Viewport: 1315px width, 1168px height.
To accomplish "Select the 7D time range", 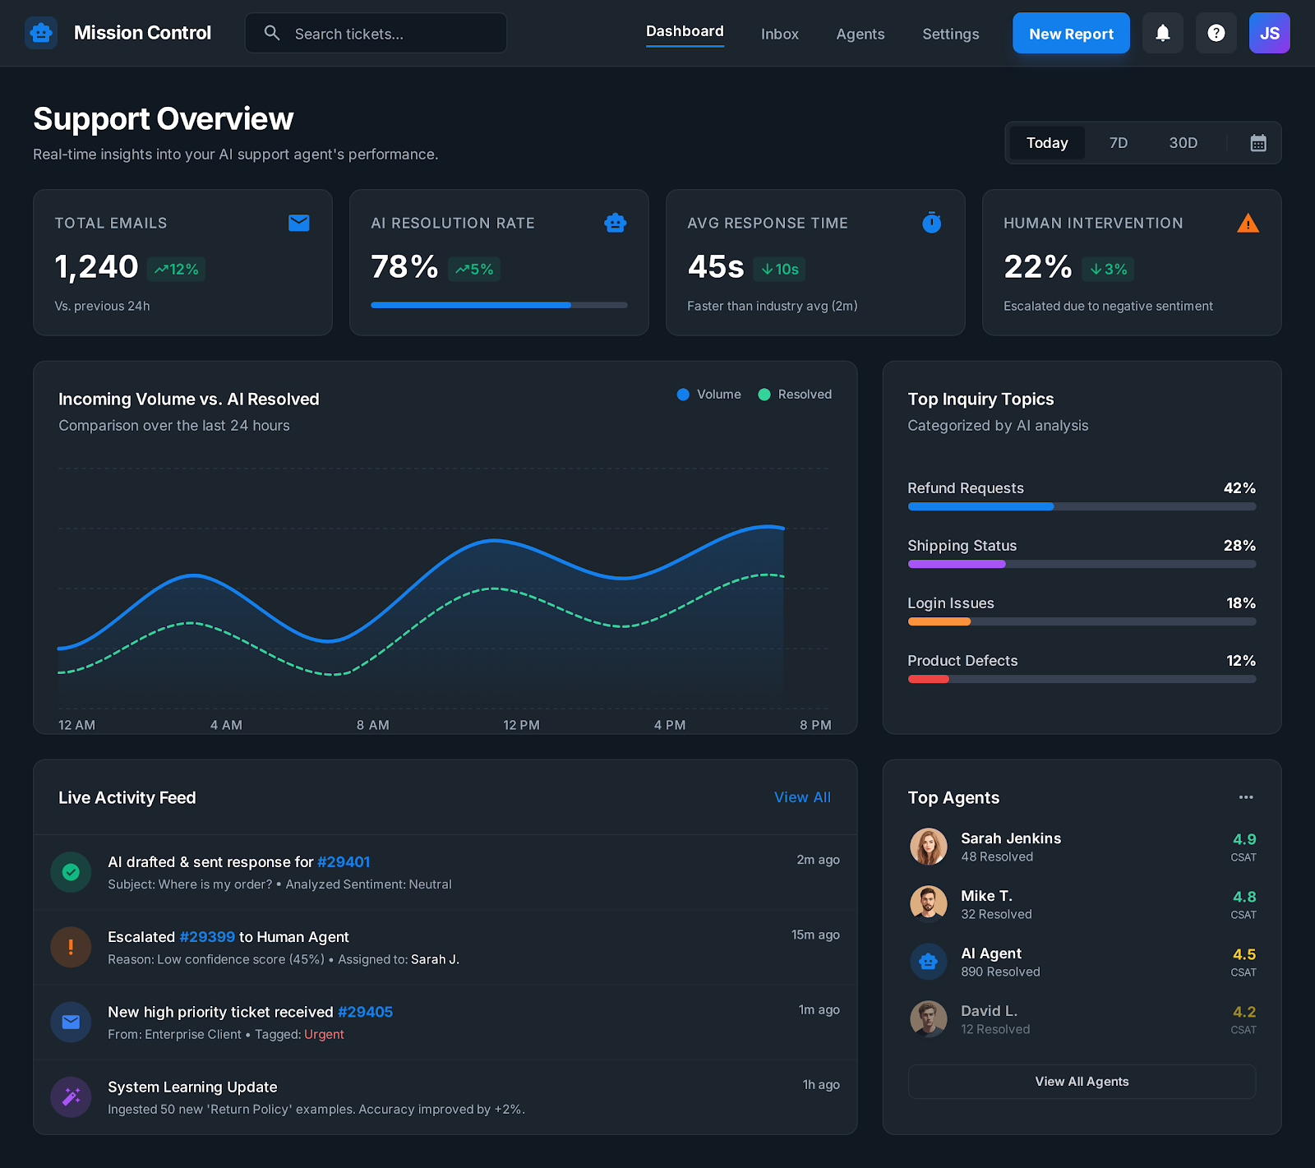I will tap(1118, 142).
